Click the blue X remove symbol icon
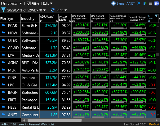The height and width of the screenshot is (126, 160). pyautogui.click(x=139, y=3)
